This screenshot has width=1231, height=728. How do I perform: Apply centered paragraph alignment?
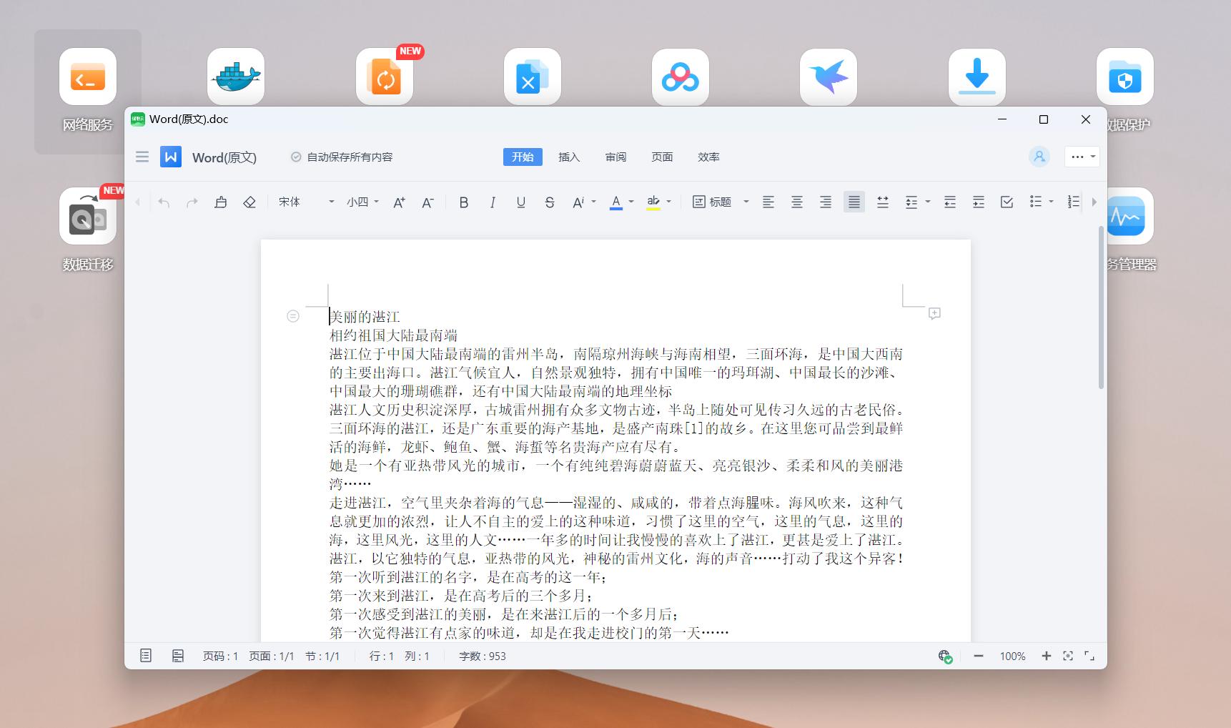pyautogui.click(x=796, y=202)
